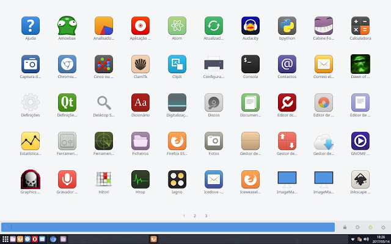
Task: Open the Fotos app
Action: [x=214, y=141]
